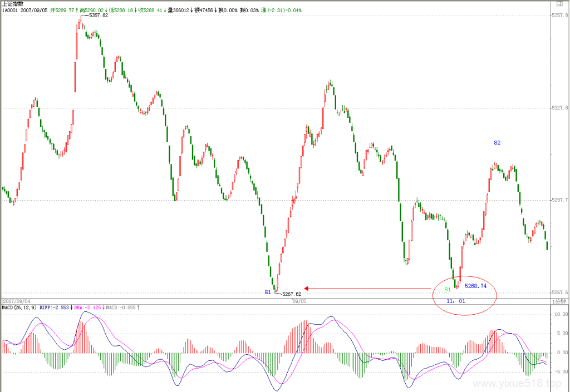Screen dimensions: 570x392
Task: Click the blue 82 wave marker
Action: 497,143
